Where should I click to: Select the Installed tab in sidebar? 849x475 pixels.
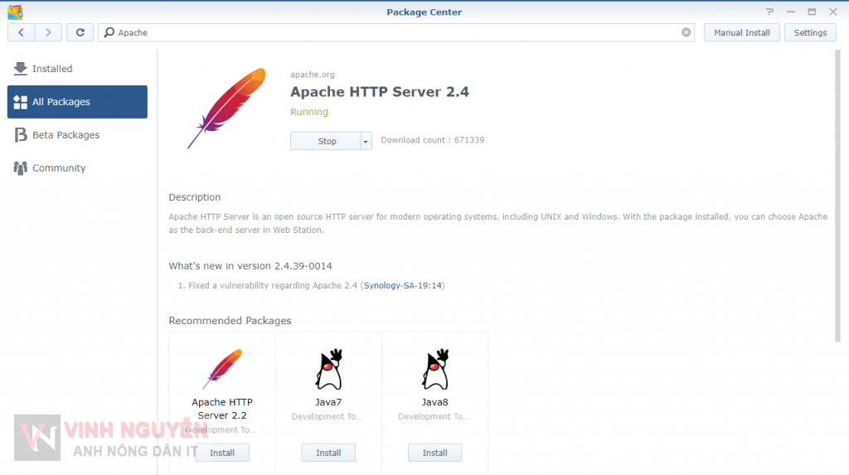coord(52,69)
